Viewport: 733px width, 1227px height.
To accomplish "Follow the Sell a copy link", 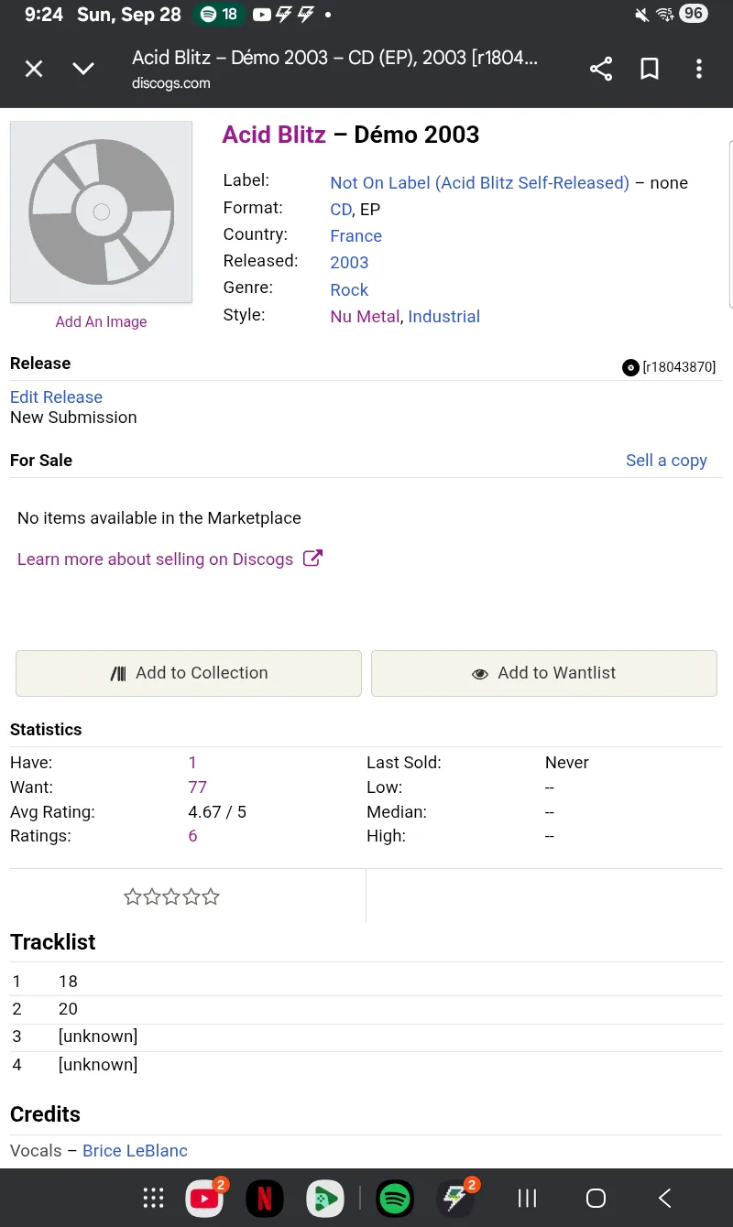I will (x=666, y=461).
